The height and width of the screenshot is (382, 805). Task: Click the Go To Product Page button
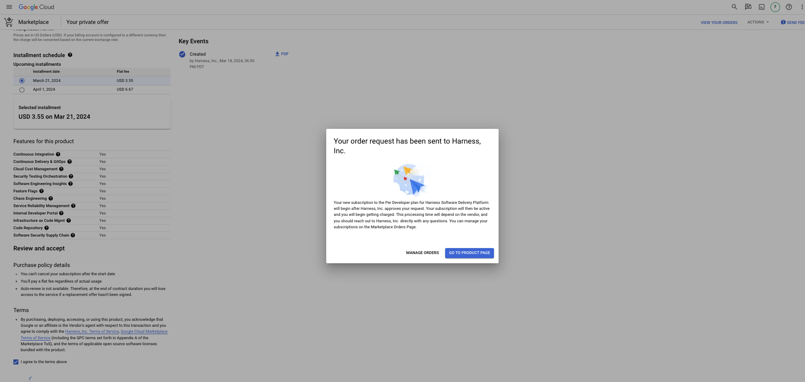pos(469,253)
